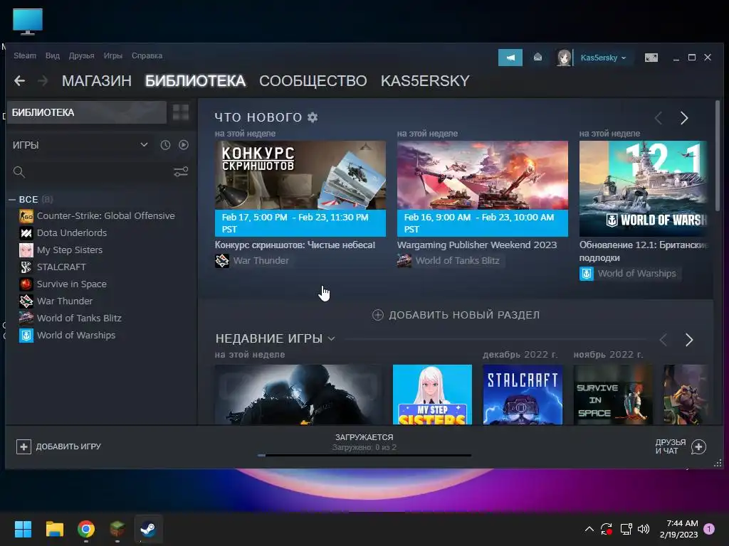Open advanced filters slider icon
This screenshot has height=546, width=729.
point(181,172)
